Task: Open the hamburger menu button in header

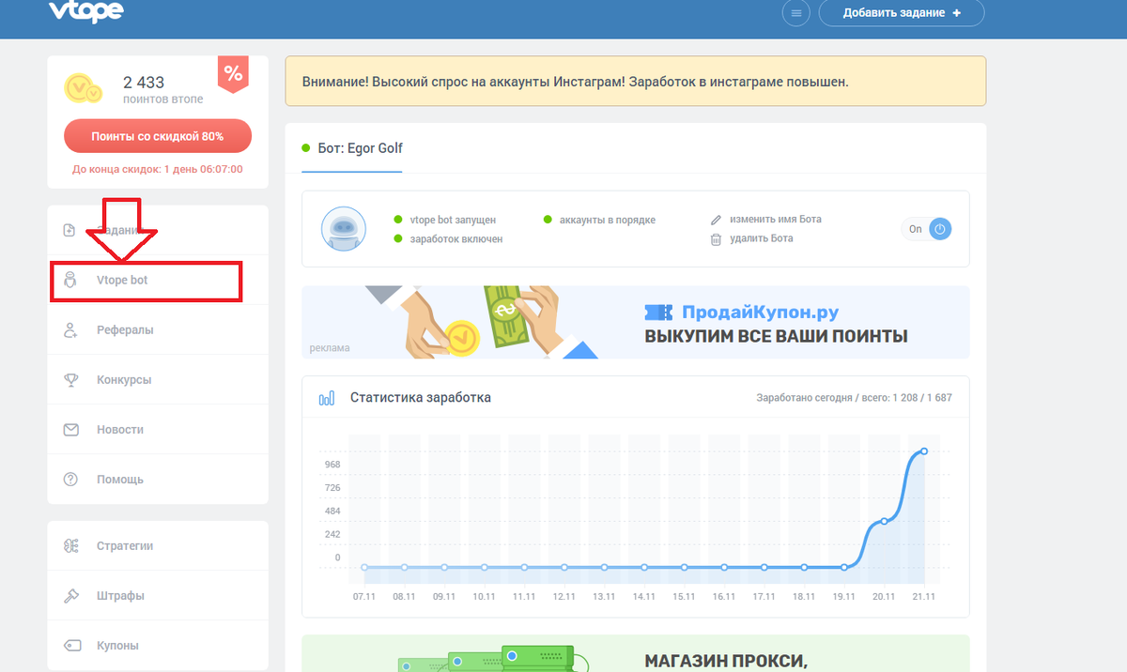Action: [796, 13]
